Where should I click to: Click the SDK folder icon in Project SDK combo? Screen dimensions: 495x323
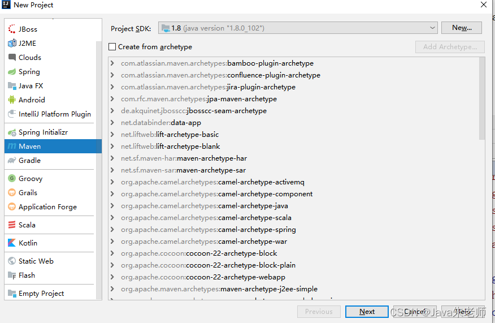[x=166, y=28]
